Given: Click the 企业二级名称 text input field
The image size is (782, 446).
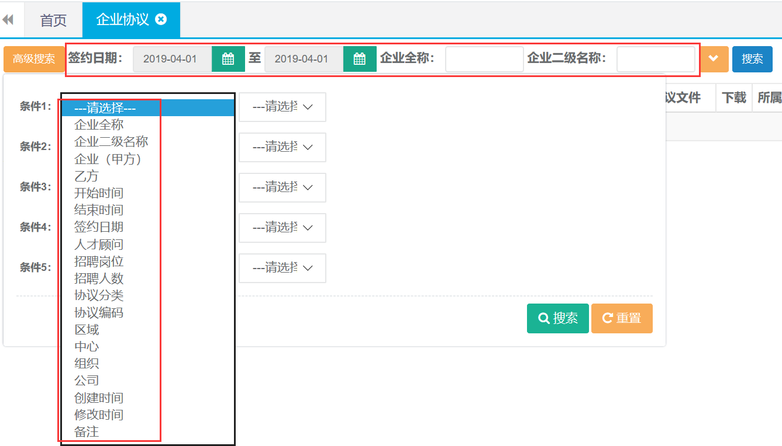Looking at the screenshot, I should coord(656,59).
